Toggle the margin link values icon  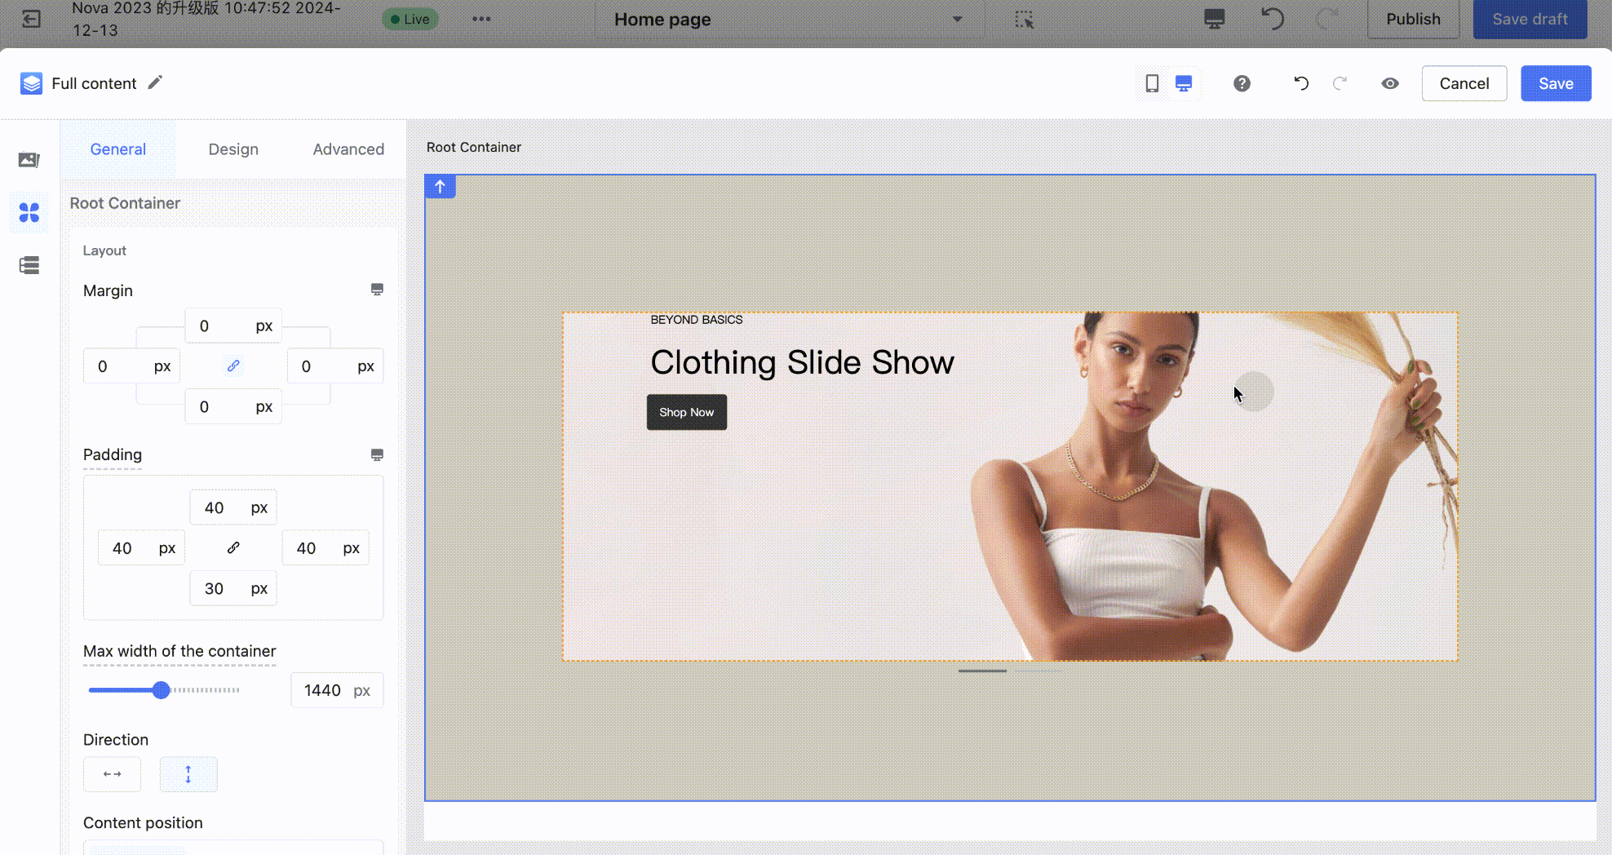pyautogui.click(x=233, y=366)
